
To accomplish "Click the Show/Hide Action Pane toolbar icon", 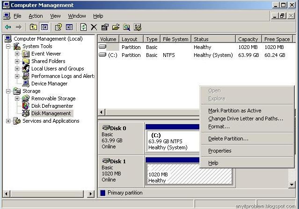I will [x=69, y=27].
